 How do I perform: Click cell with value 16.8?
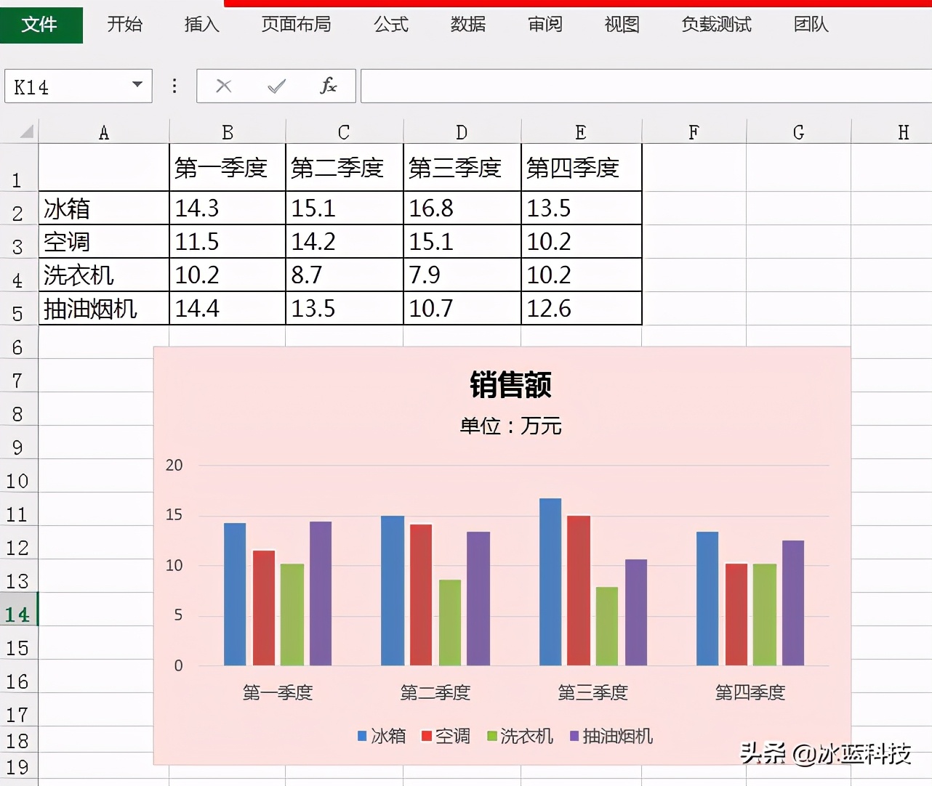point(462,208)
